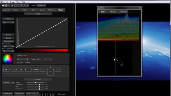Click the Load LUT... button
This screenshot has width=171, height=96.
[x=36, y=59]
